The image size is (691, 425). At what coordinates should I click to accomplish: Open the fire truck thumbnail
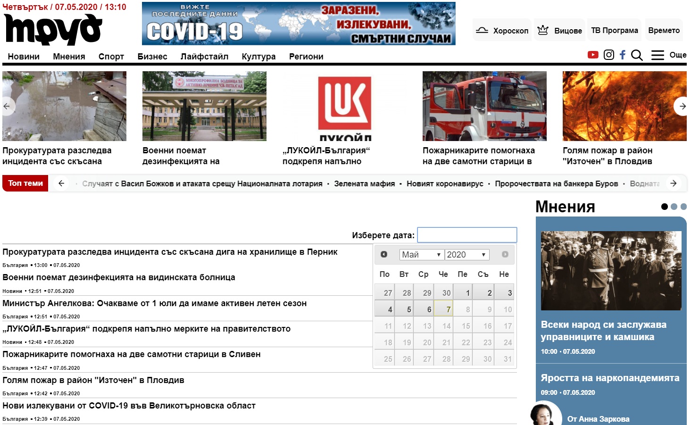click(x=484, y=106)
